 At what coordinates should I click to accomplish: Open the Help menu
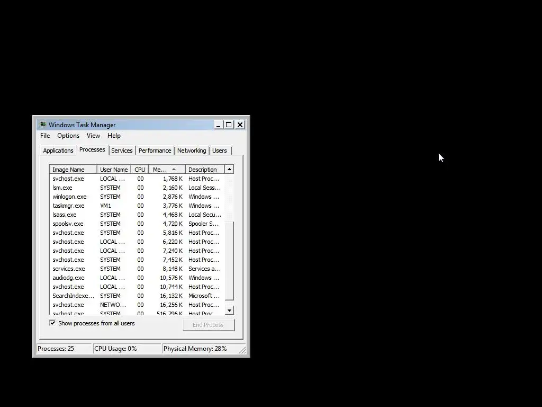coord(114,136)
